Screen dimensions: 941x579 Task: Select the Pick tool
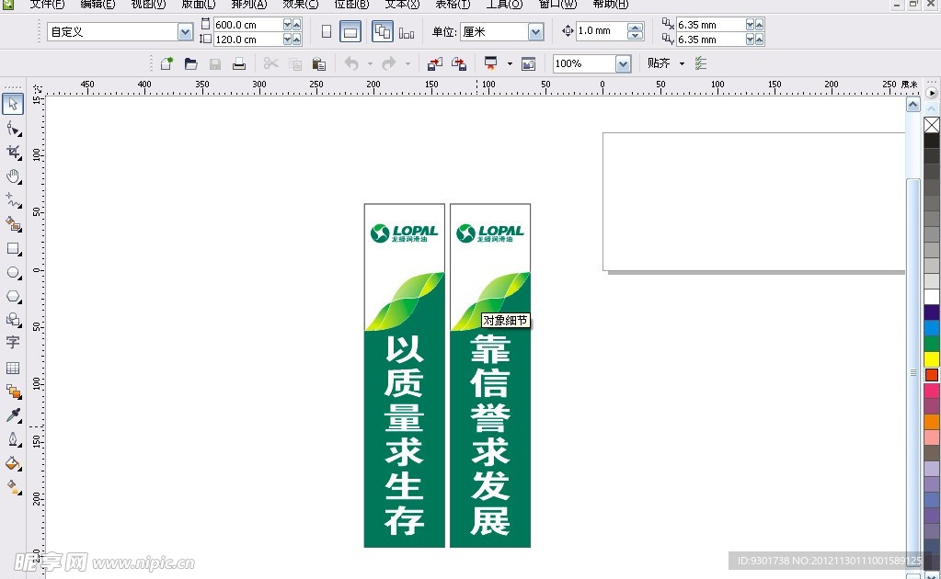coord(13,104)
